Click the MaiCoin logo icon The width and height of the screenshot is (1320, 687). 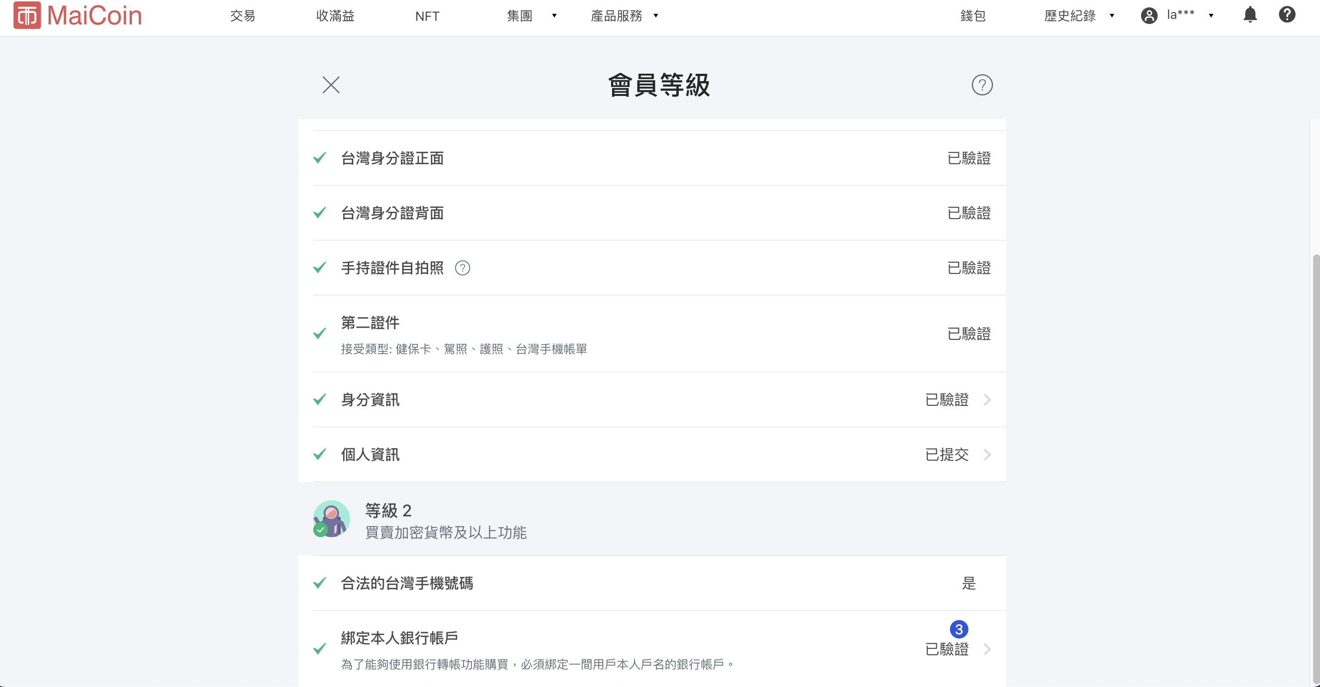coord(27,15)
